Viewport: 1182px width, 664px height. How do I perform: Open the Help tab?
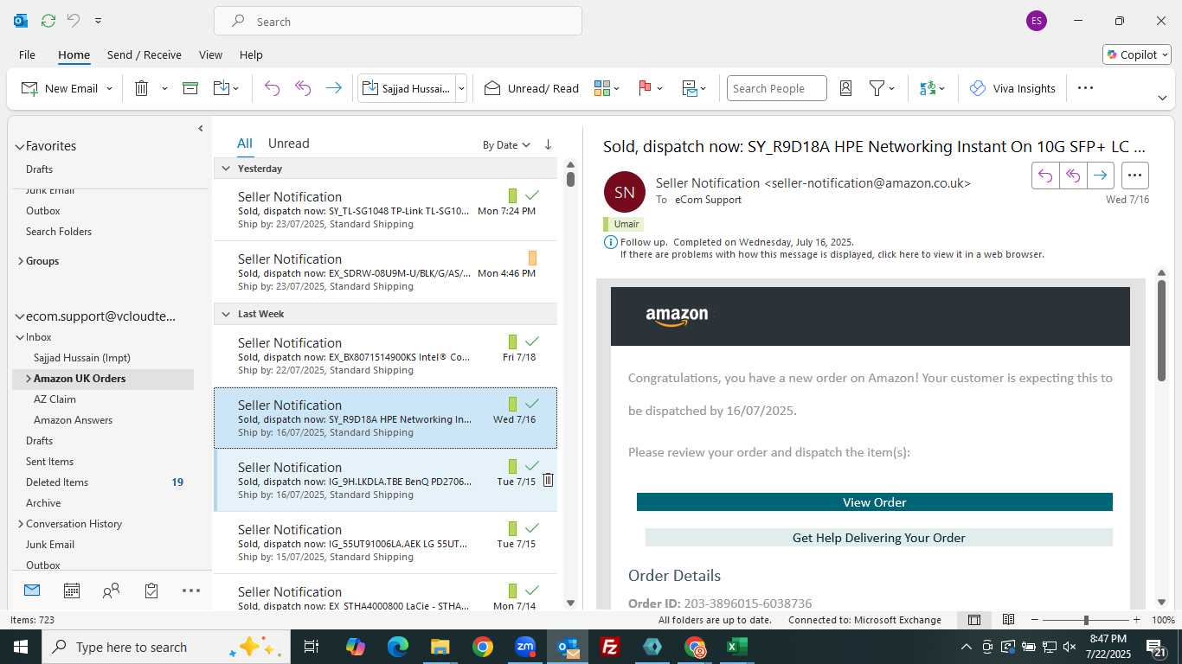tap(251, 54)
